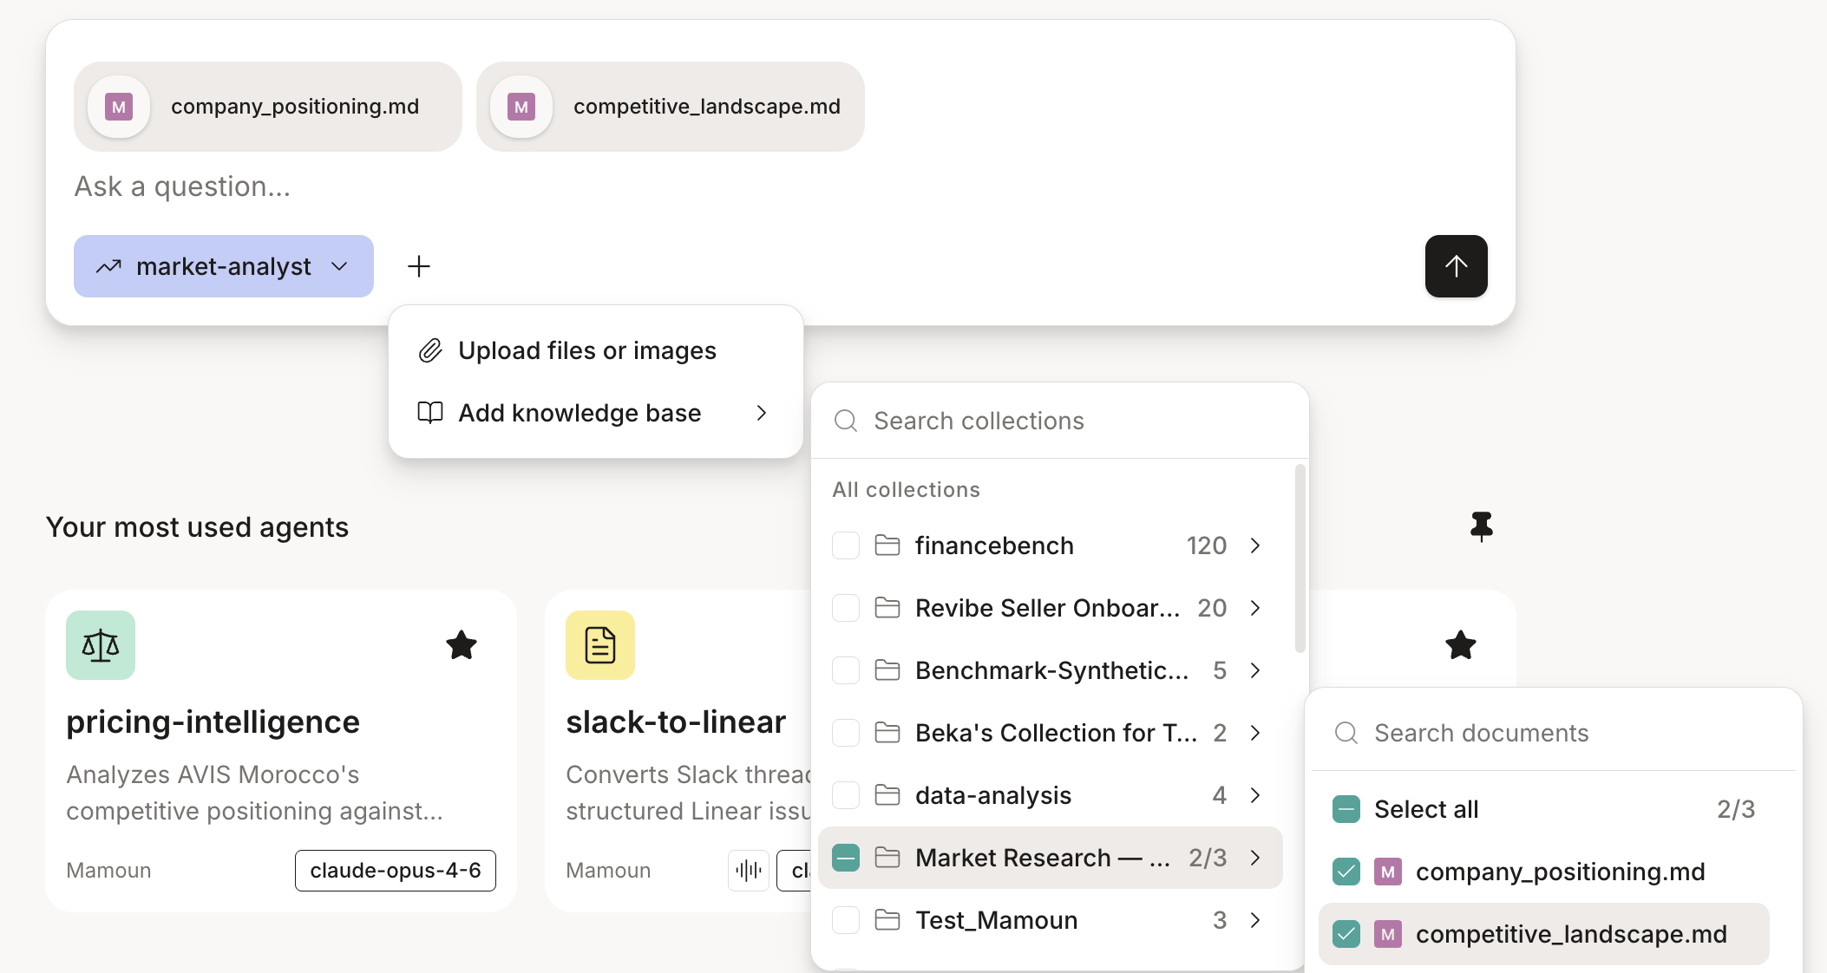The width and height of the screenshot is (1827, 973).
Task: Click the collections list scrollbar
Action: click(x=1300, y=558)
